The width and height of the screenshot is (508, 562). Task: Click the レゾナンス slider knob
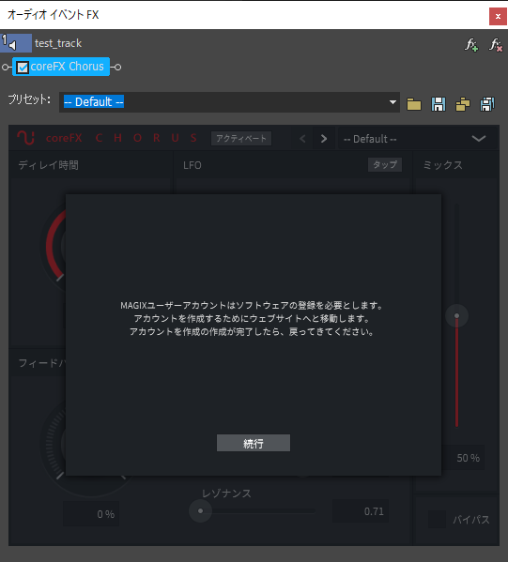tap(201, 510)
